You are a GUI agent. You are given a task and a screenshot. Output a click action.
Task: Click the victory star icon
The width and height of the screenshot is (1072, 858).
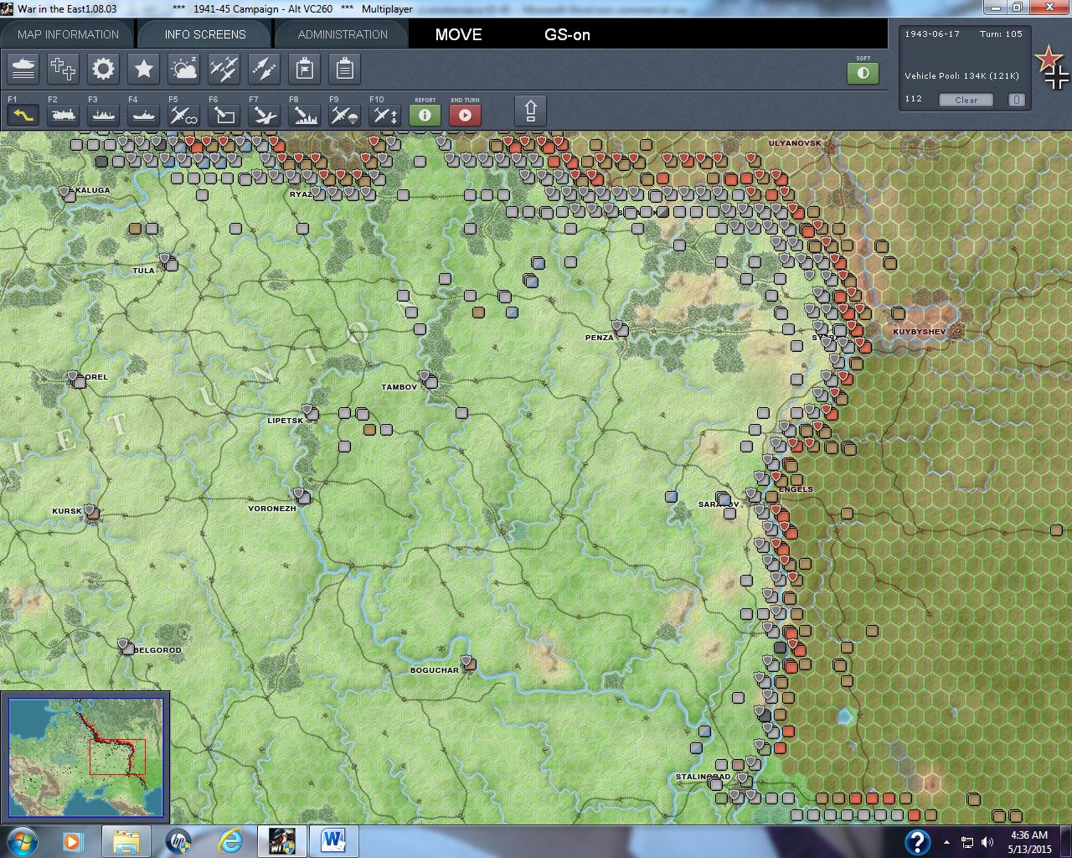[x=144, y=69]
